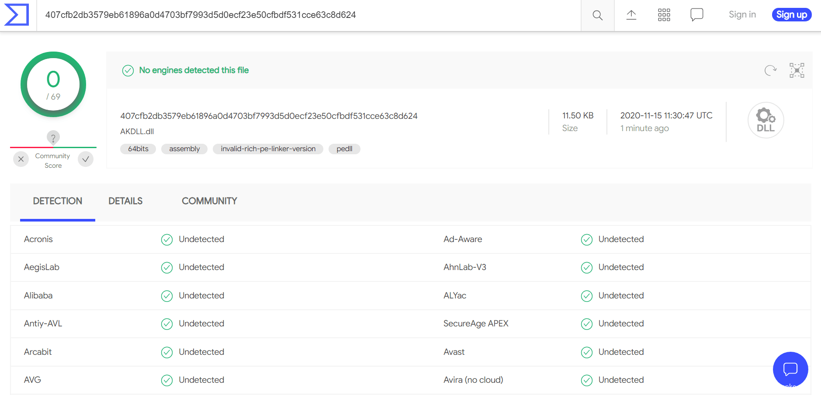Viewport: 821px width, 395px height.
Task: Open the blue chat widget bubble
Action: 790,369
